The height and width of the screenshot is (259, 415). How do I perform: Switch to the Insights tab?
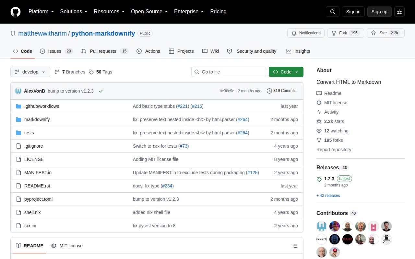[x=298, y=51]
